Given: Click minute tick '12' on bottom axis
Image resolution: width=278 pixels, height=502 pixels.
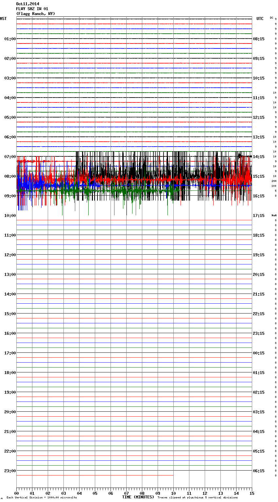Looking at the screenshot, I should pos(205,493).
